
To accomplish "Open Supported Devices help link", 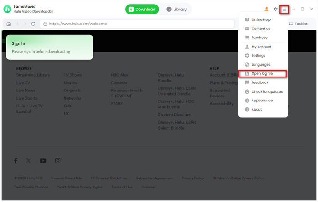I will coord(219,93).
